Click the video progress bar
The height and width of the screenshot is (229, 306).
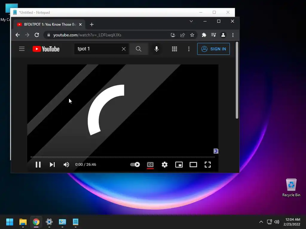pos(123,157)
